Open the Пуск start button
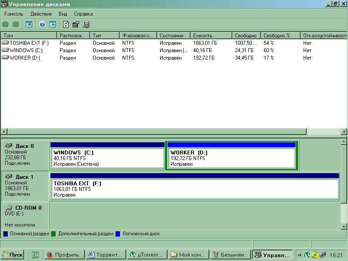 [13, 255]
